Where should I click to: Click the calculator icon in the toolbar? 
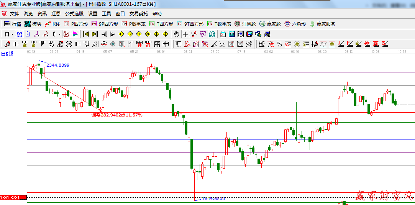231,34
